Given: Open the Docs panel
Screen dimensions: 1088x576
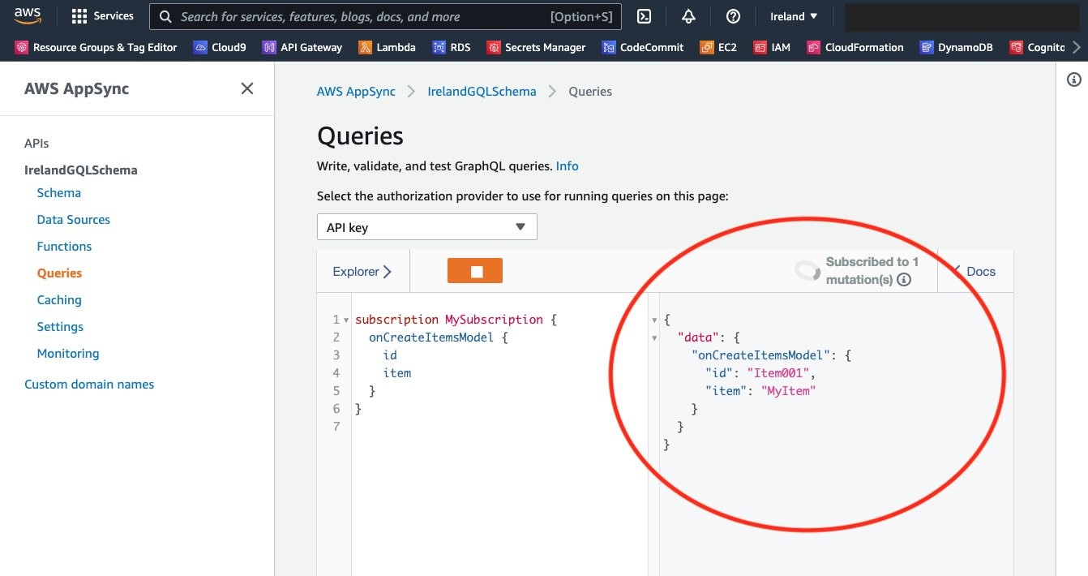Looking at the screenshot, I should [974, 271].
